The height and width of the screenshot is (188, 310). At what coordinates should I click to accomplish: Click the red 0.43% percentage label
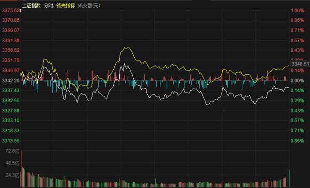[x=297, y=50]
